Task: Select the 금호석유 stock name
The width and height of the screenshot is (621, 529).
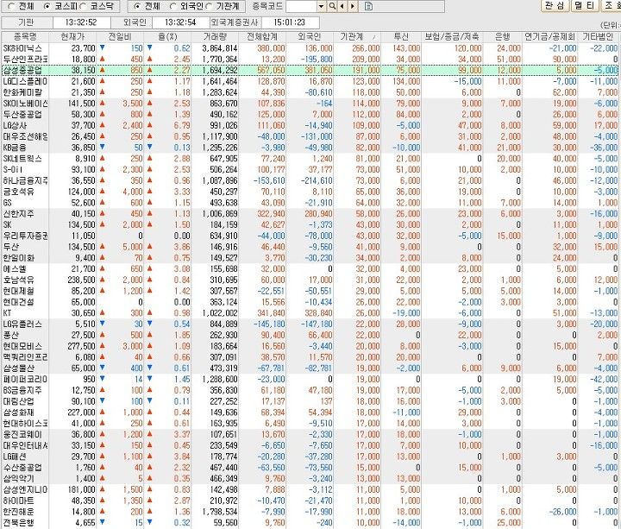Action: point(18,192)
